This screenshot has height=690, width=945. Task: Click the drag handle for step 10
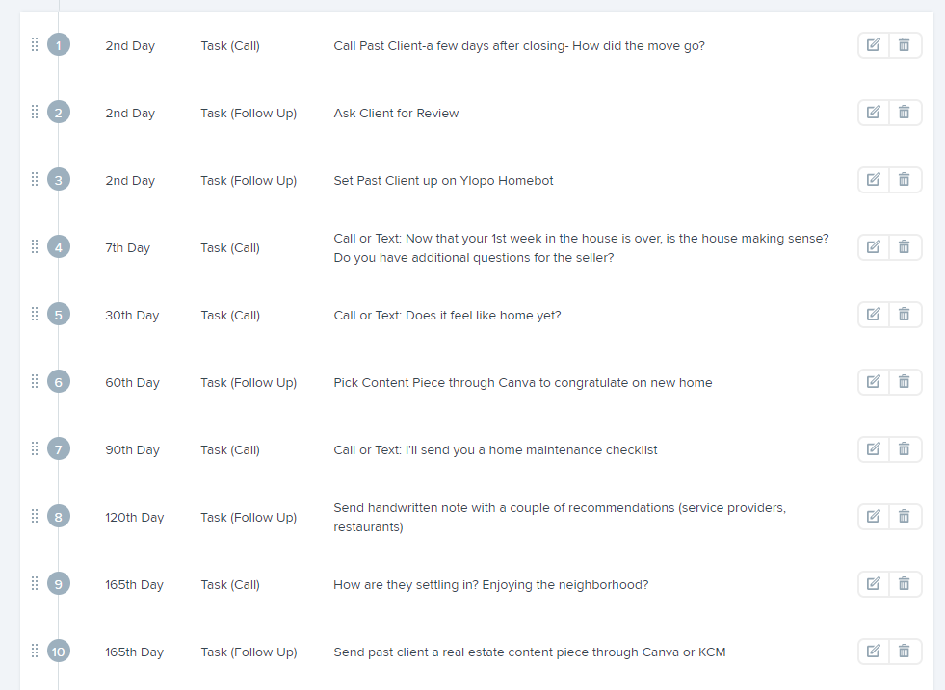[35, 651]
